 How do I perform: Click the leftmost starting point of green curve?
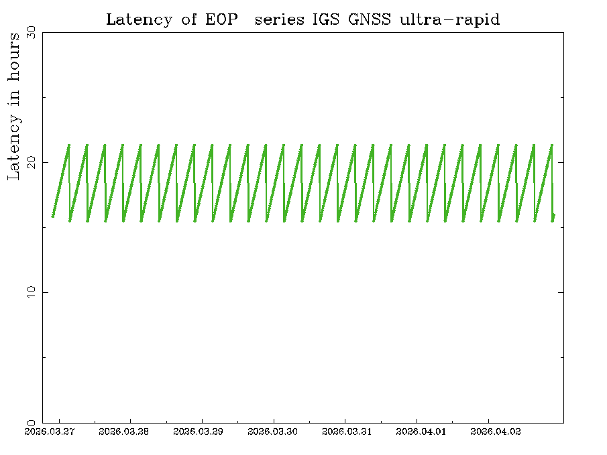tap(52, 216)
